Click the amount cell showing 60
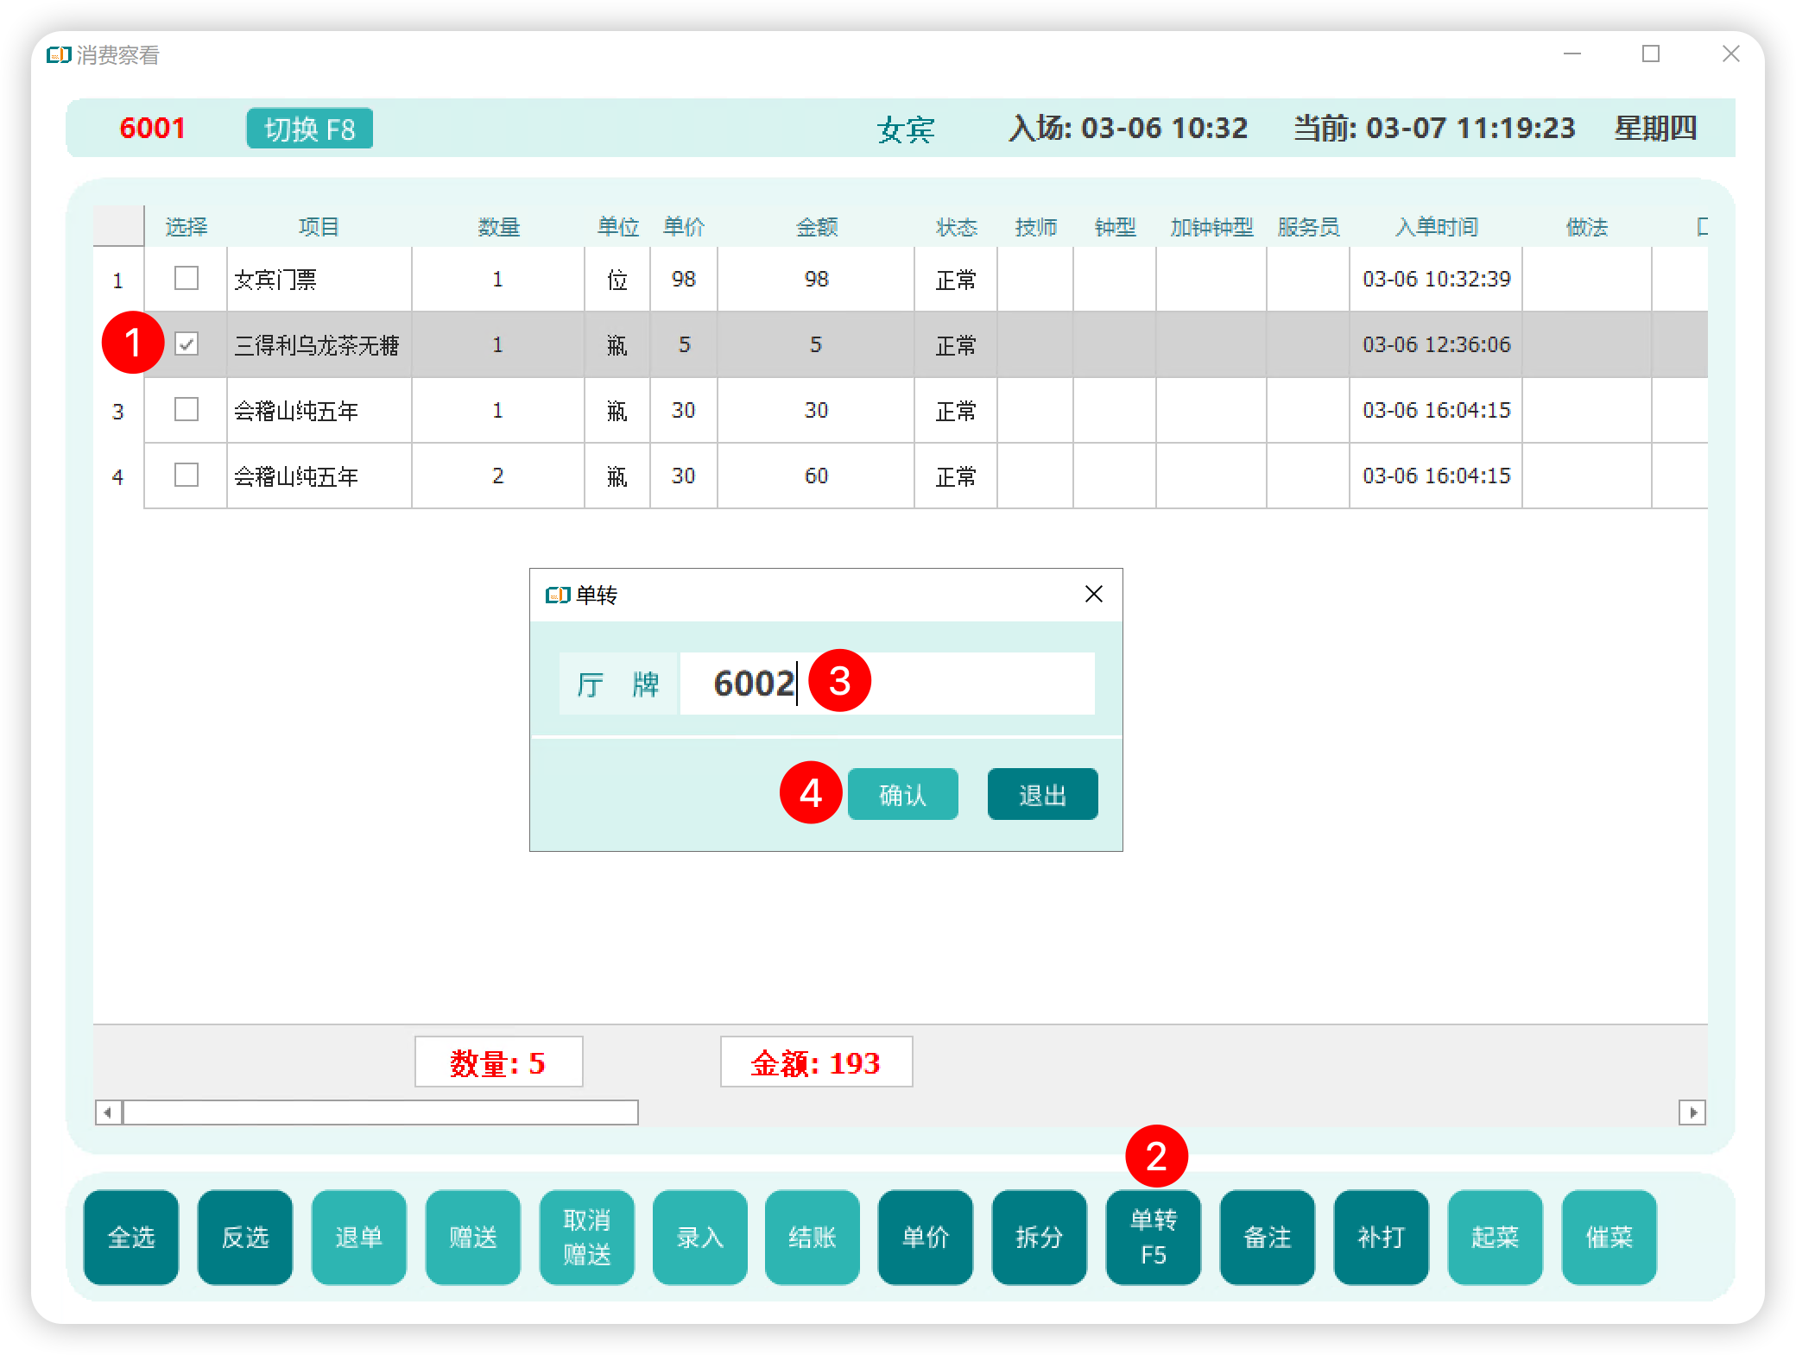This screenshot has height=1355, width=1796. (x=816, y=476)
